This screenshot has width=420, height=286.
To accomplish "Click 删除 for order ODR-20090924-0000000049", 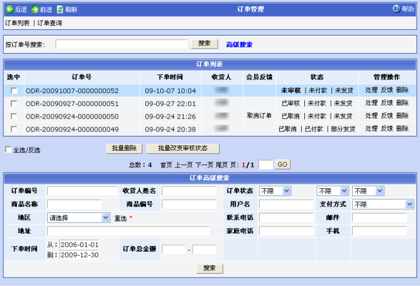I will 402,129.
